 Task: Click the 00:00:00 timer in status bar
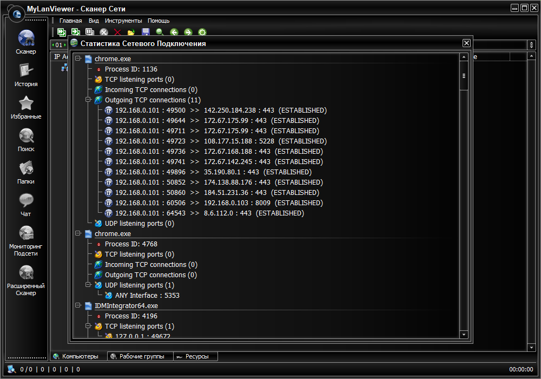(x=521, y=369)
